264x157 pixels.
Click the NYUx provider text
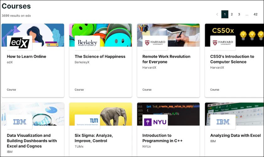[147, 146]
